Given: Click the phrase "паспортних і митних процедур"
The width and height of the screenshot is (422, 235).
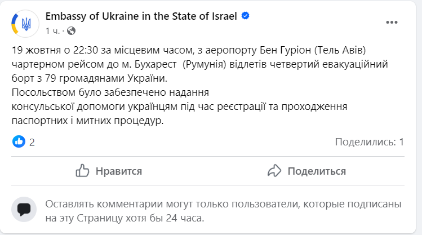Looking at the screenshot, I should click(87, 120).
